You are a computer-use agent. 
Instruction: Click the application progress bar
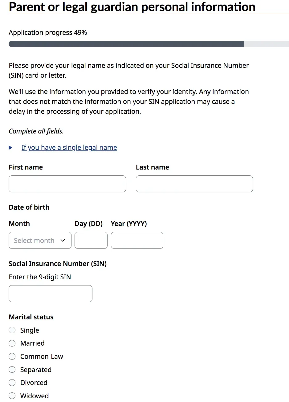149,44
